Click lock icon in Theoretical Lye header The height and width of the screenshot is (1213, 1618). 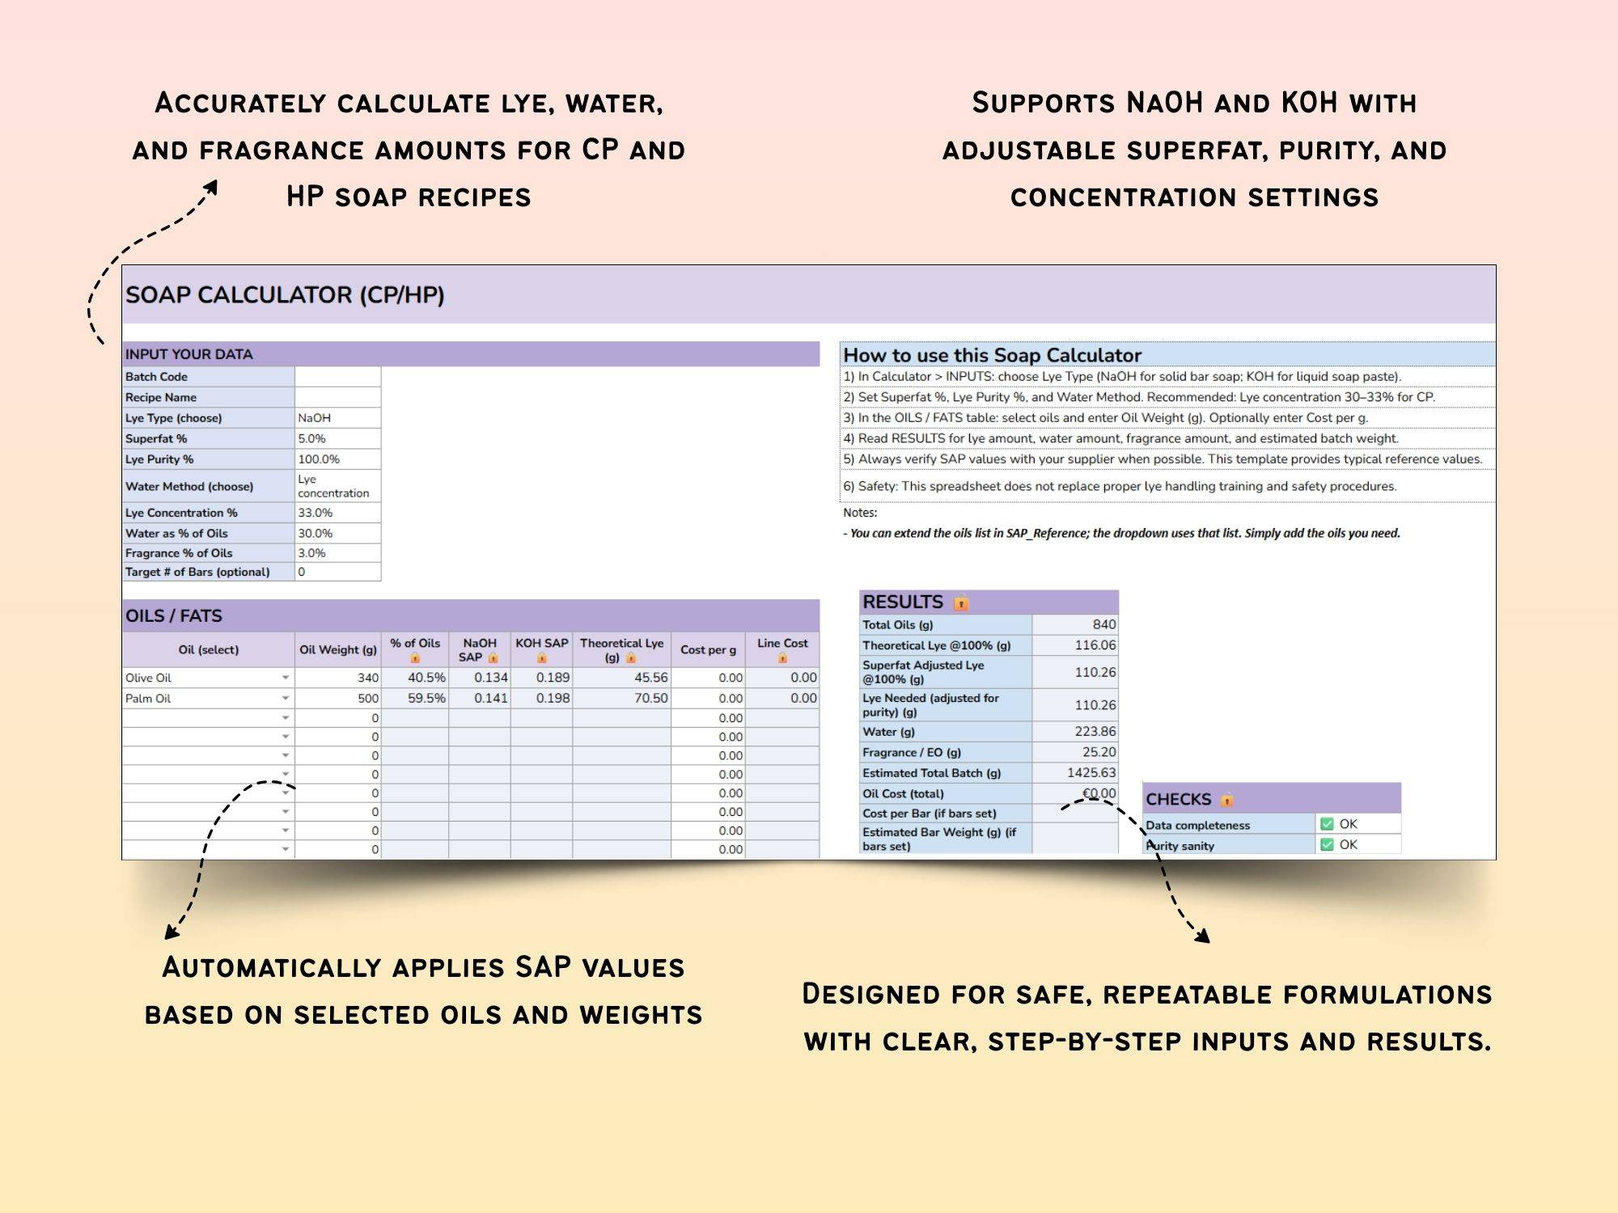tap(631, 657)
